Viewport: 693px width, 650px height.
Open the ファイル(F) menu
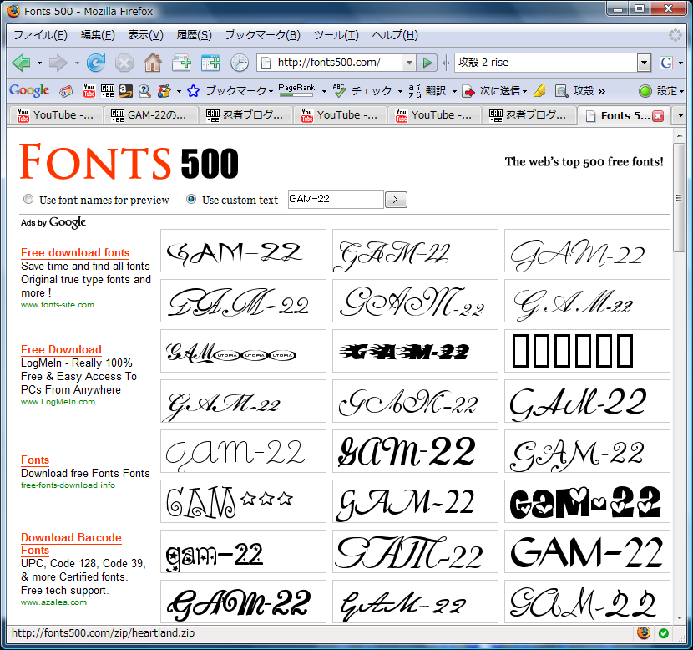pyautogui.click(x=40, y=35)
